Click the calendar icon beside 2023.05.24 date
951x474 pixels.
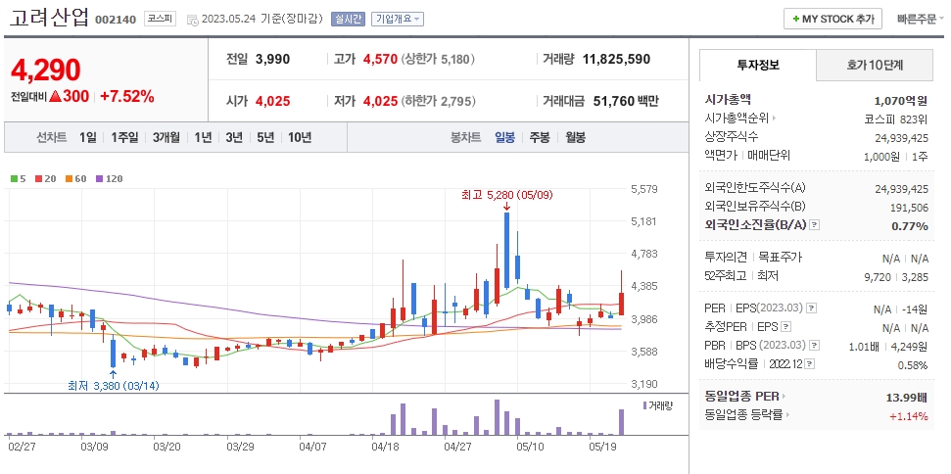pos(192,20)
